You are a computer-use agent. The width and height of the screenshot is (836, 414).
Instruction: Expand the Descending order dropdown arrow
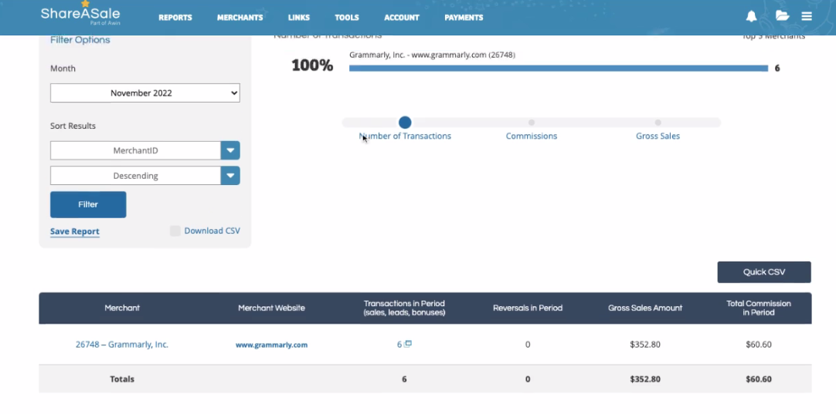230,176
